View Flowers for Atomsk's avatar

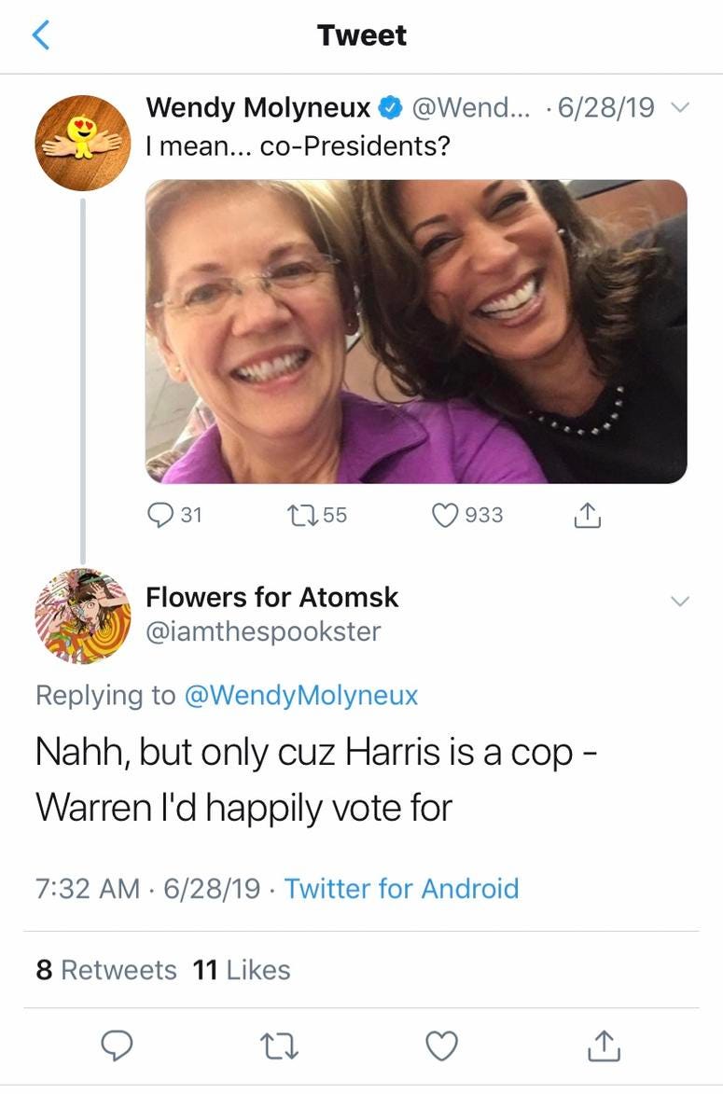(83, 616)
